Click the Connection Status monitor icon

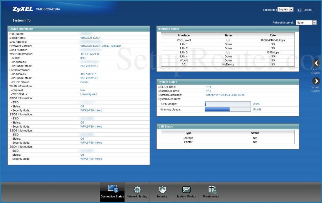(113, 189)
